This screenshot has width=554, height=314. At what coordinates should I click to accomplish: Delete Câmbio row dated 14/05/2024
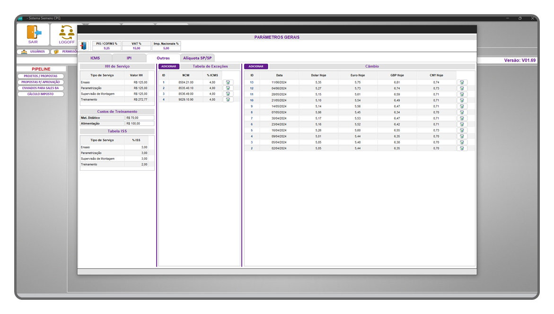coord(462,106)
